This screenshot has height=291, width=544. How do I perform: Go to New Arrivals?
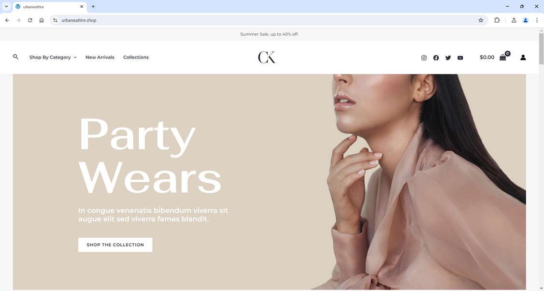[100, 58]
